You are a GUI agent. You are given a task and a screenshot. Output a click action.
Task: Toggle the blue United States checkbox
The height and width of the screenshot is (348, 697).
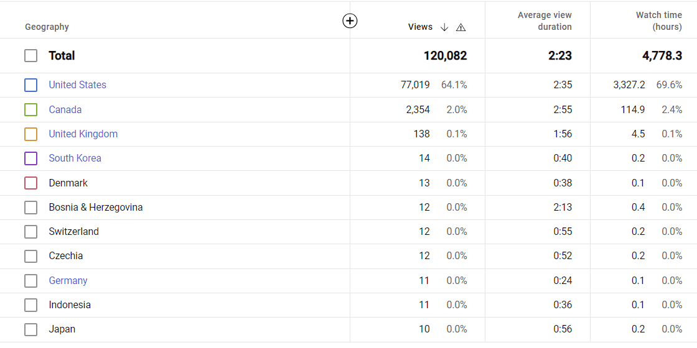coord(30,85)
